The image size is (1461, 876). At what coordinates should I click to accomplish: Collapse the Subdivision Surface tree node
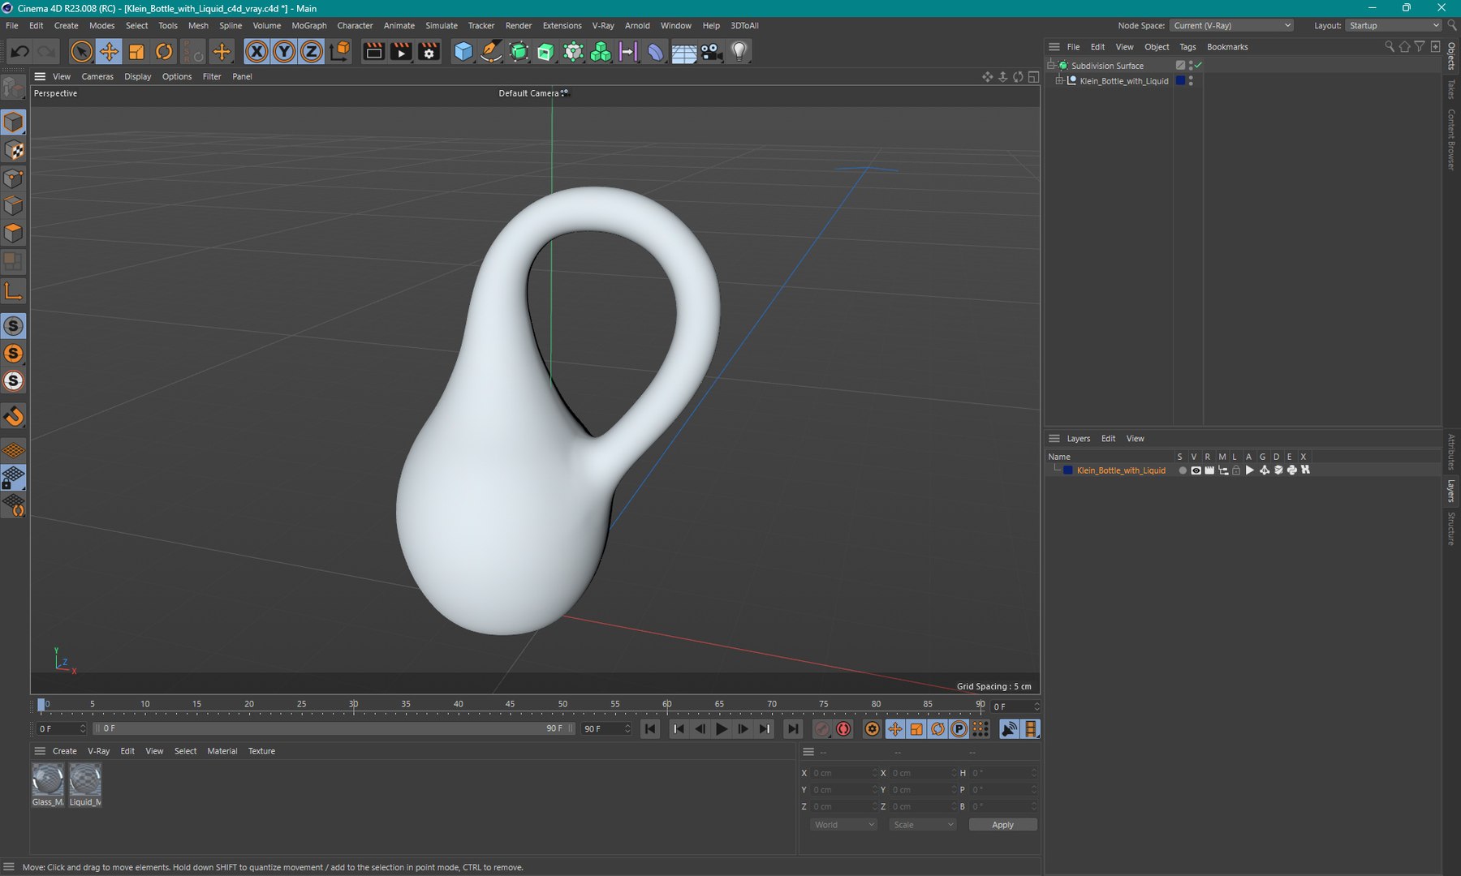[1051, 66]
